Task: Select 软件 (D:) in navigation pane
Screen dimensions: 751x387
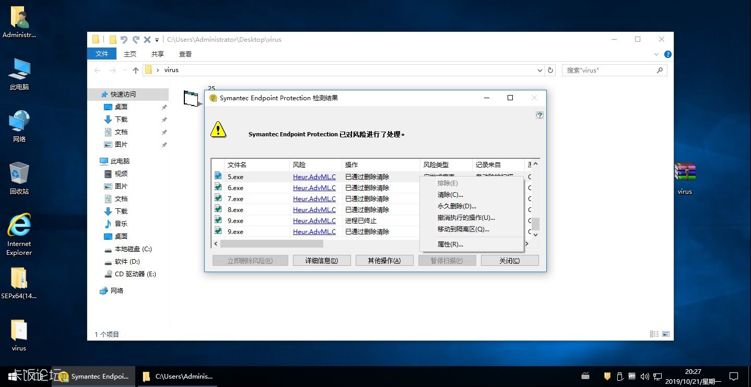Action: 127,262
